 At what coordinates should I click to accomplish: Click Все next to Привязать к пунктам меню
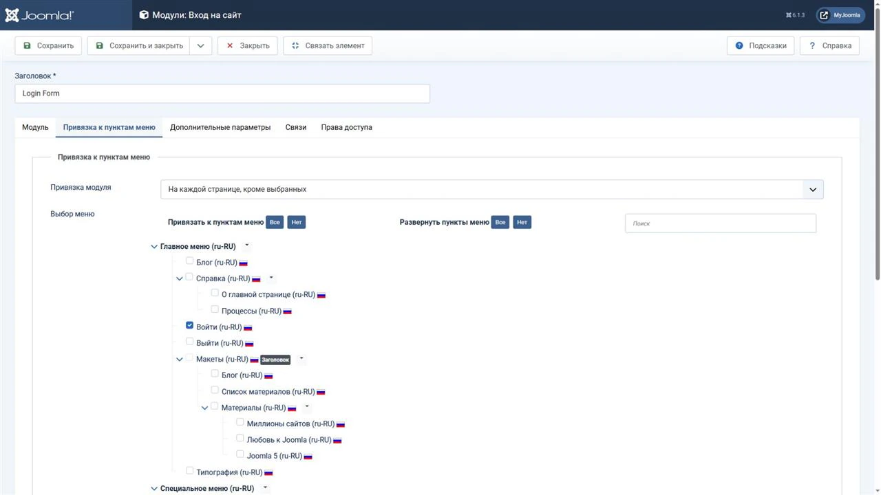275,222
